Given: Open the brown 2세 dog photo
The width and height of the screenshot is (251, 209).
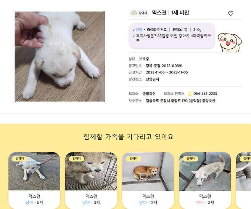Looking at the screenshot, I should click(148, 171).
